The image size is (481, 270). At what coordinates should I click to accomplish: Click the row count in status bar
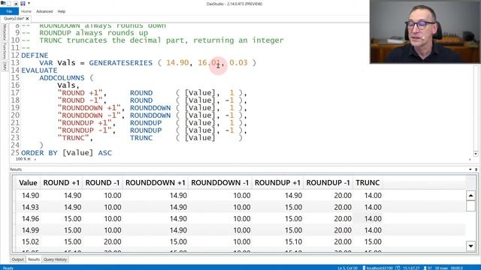coord(442,268)
